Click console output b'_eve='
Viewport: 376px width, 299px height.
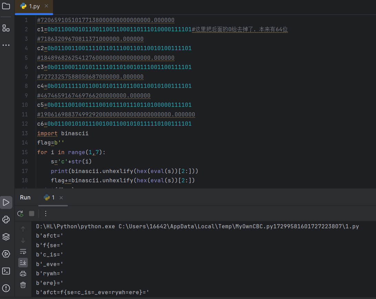(49, 264)
